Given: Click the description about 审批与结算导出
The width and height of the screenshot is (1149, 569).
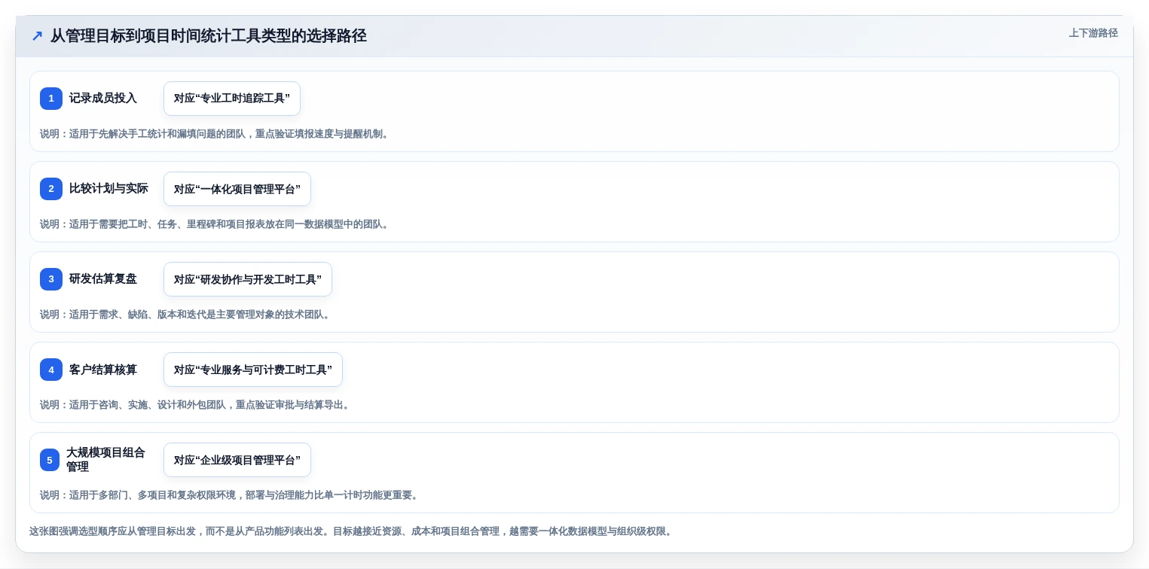Looking at the screenshot, I should [194, 405].
